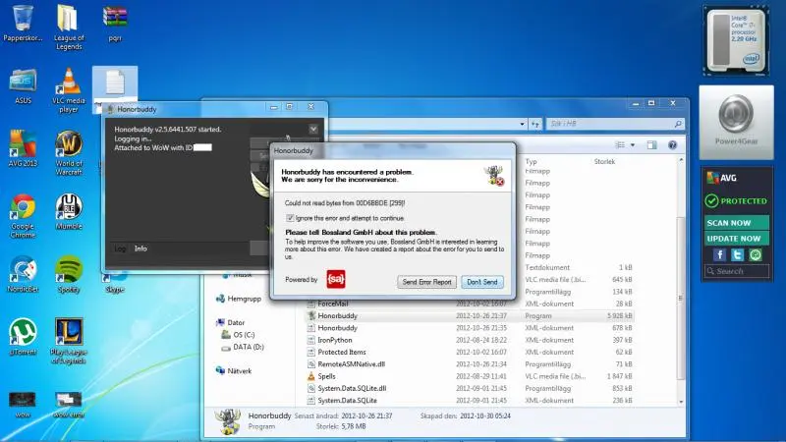Launch World of Warcraft shortcut
Viewport: 786px width, 442px height.
point(68,153)
